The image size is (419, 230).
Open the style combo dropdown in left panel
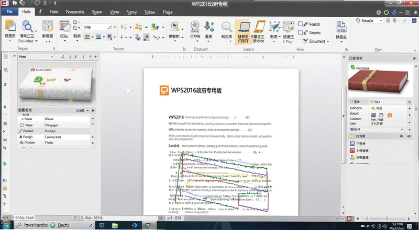coord(52,56)
